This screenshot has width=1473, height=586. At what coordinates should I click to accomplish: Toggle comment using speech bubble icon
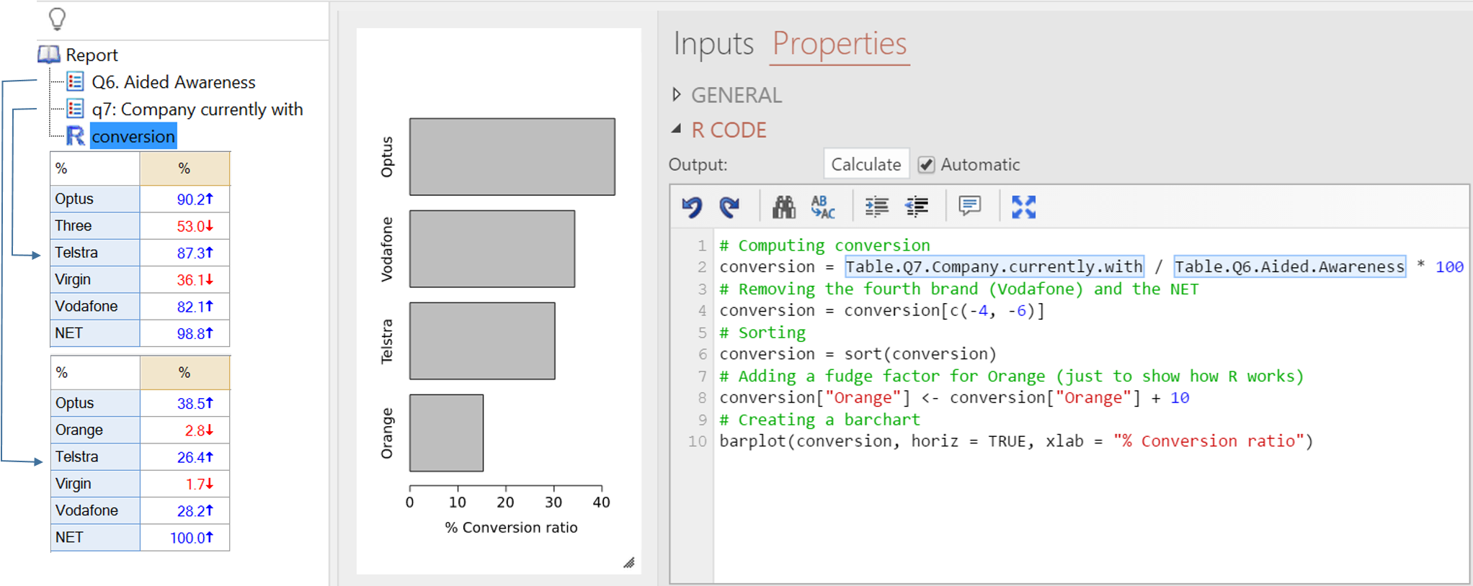969,207
